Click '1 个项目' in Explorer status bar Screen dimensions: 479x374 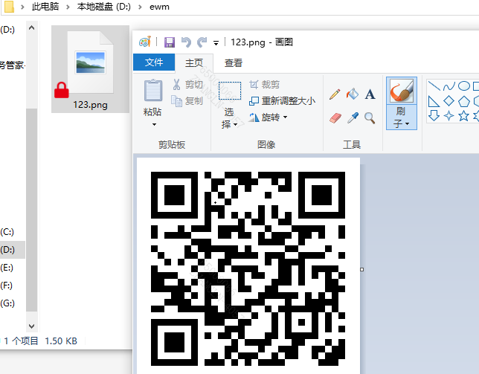[21, 341]
